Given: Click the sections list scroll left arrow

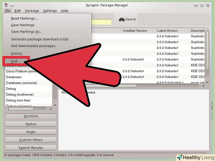Looking at the screenshot, I should pyautogui.click(x=6, y=109).
